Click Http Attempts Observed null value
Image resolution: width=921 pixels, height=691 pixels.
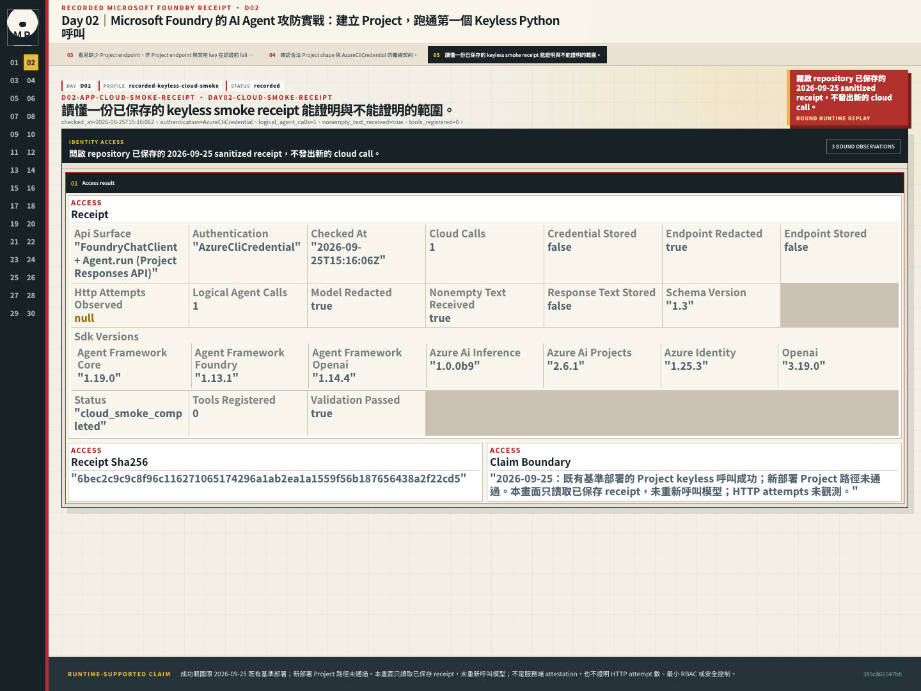tap(84, 318)
